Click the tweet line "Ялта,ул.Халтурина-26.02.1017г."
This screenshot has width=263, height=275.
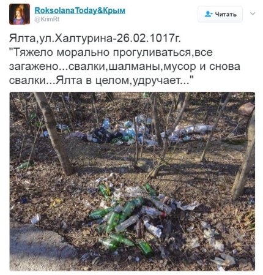pyautogui.click(x=95, y=38)
